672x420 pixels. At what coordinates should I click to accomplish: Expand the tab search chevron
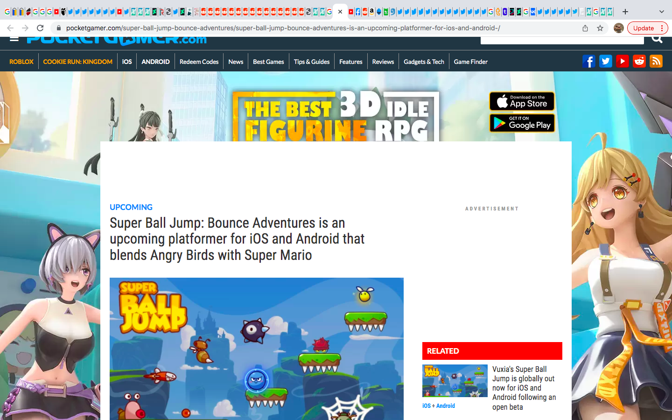[x=661, y=12]
